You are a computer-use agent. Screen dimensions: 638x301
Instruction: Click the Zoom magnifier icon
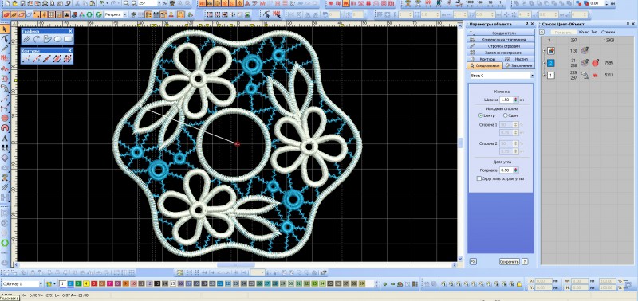(x=126, y=3)
